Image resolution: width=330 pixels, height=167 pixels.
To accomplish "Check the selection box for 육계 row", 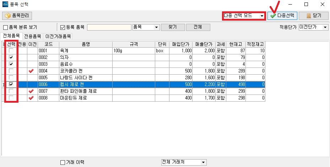I will [11, 51].
